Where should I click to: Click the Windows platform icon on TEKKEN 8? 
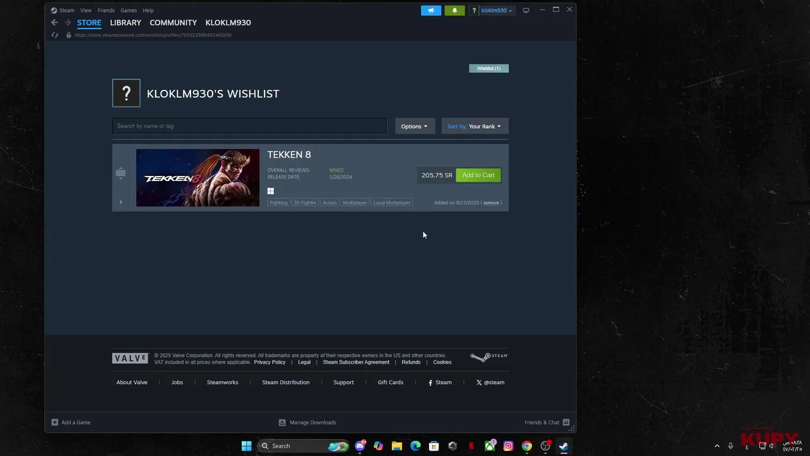(270, 191)
